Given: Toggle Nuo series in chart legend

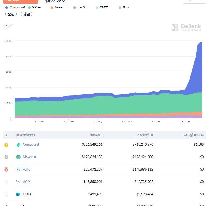Looking at the screenshot, I should [124, 7].
